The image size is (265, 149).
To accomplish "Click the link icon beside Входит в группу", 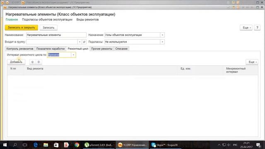I will coord(84,42).
